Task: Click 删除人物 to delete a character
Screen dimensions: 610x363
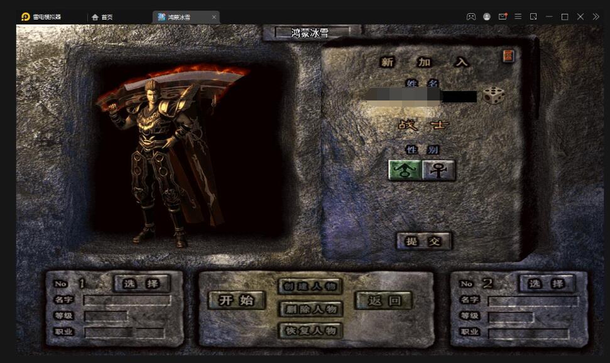Action: click(310, 308)
